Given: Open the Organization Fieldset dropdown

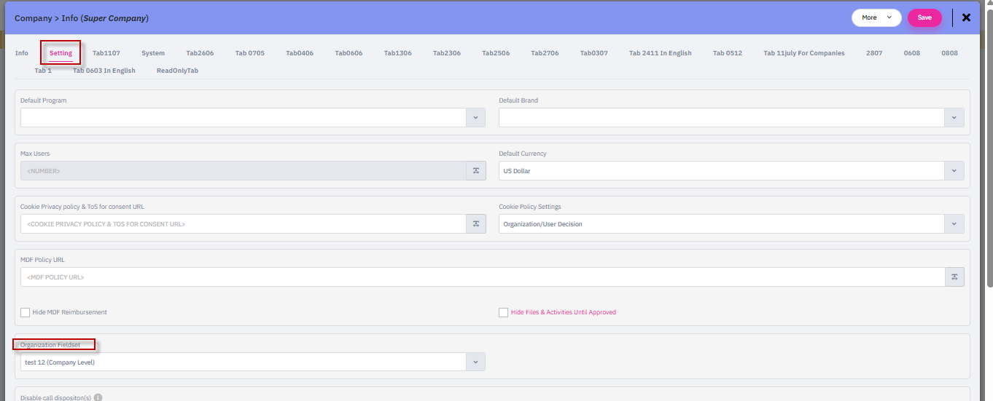Looking at the screenshot, I should pos(475,362).
